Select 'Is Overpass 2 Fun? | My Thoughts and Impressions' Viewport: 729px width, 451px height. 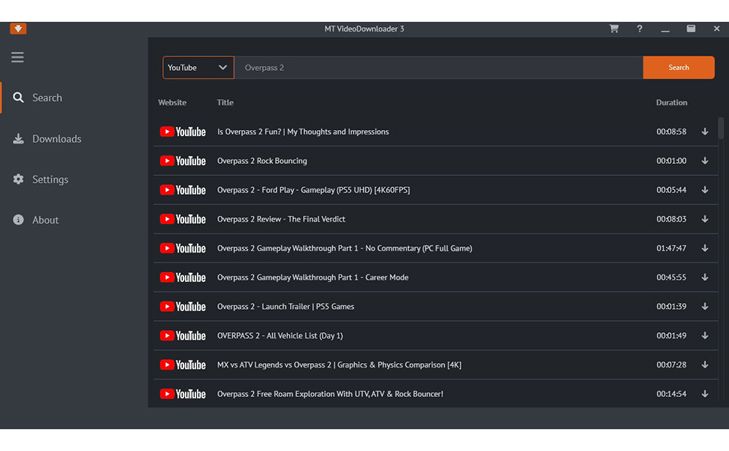303,132
